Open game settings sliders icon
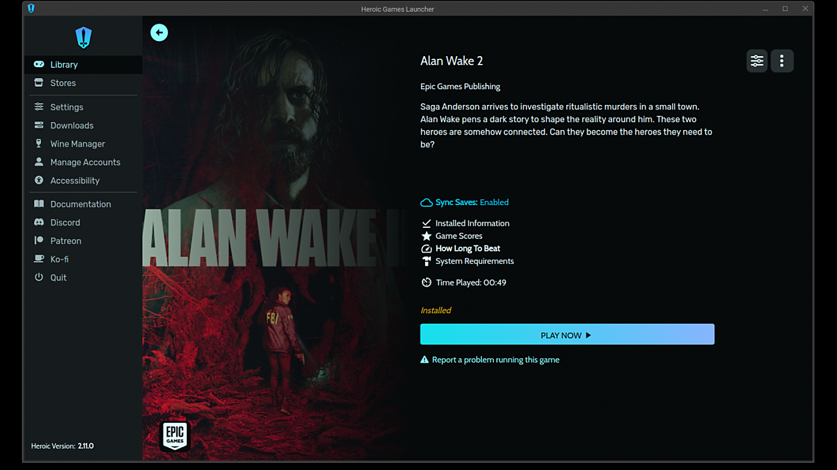The image size is (837, 470). point(757,61)
